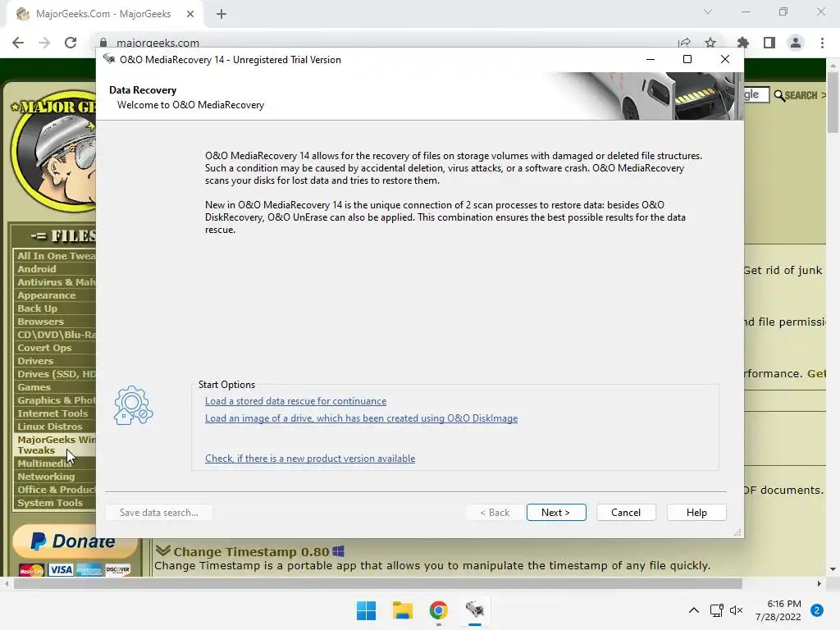
Task: Select the MajorGeeks.Com browser tab
Action: (x=103, y=14)
